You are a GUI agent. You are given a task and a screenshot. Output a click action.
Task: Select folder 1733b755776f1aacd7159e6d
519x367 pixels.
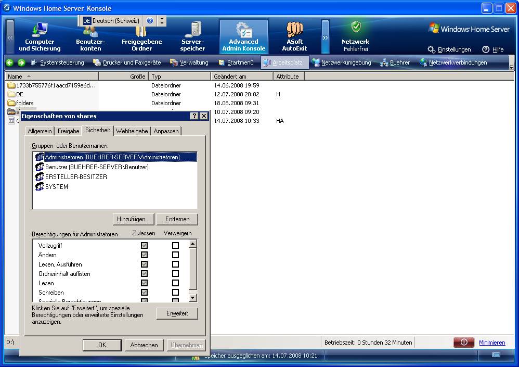(x=51, y=85)
